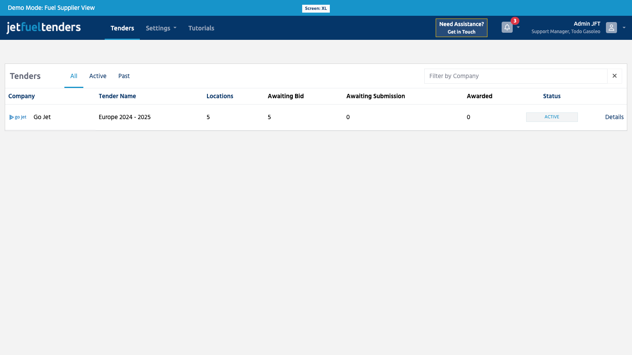Click the jetfueltenders logo

click(x=43, y=28)
